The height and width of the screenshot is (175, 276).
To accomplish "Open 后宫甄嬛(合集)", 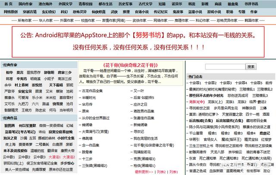I will point(201,121).
